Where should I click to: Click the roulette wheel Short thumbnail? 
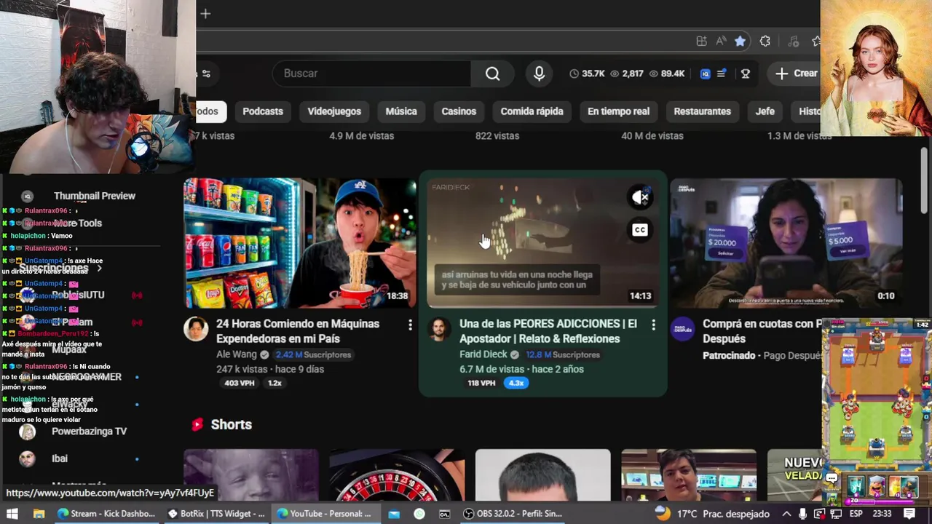[x=397, y=475]
